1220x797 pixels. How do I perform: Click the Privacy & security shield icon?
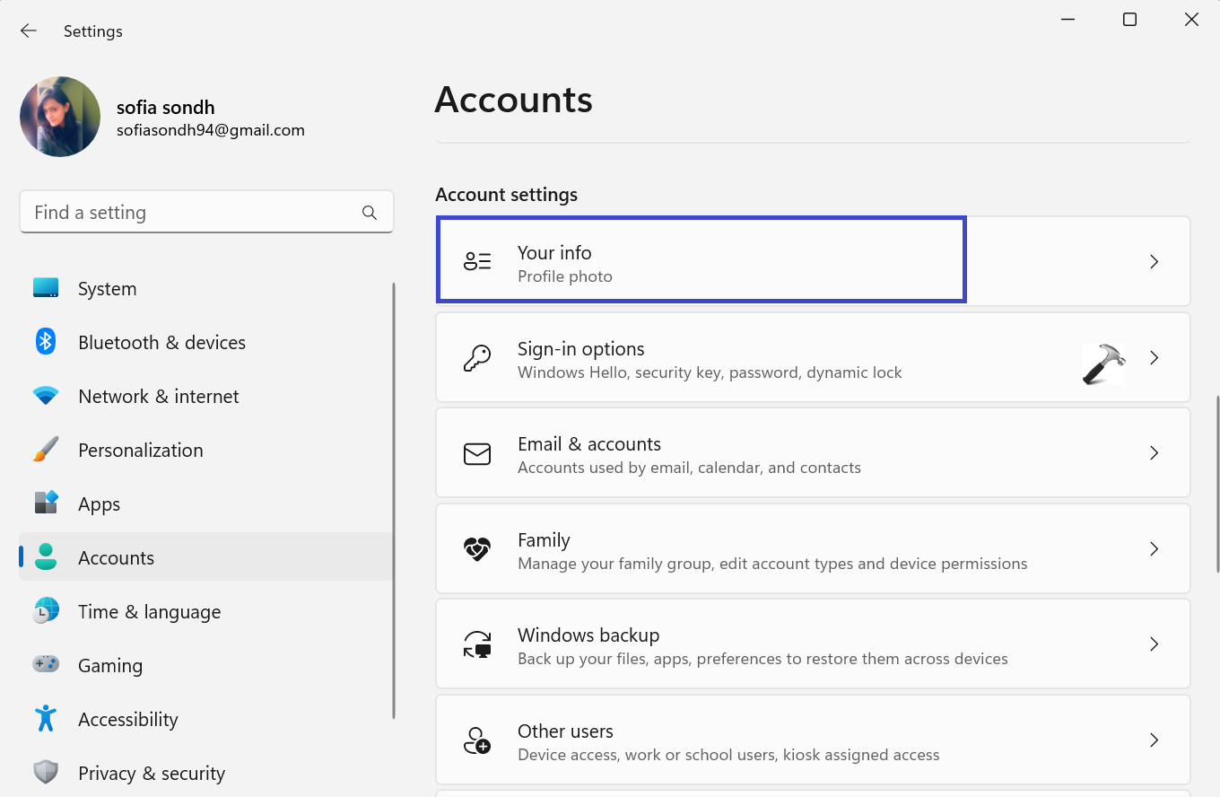click(46, 773)
